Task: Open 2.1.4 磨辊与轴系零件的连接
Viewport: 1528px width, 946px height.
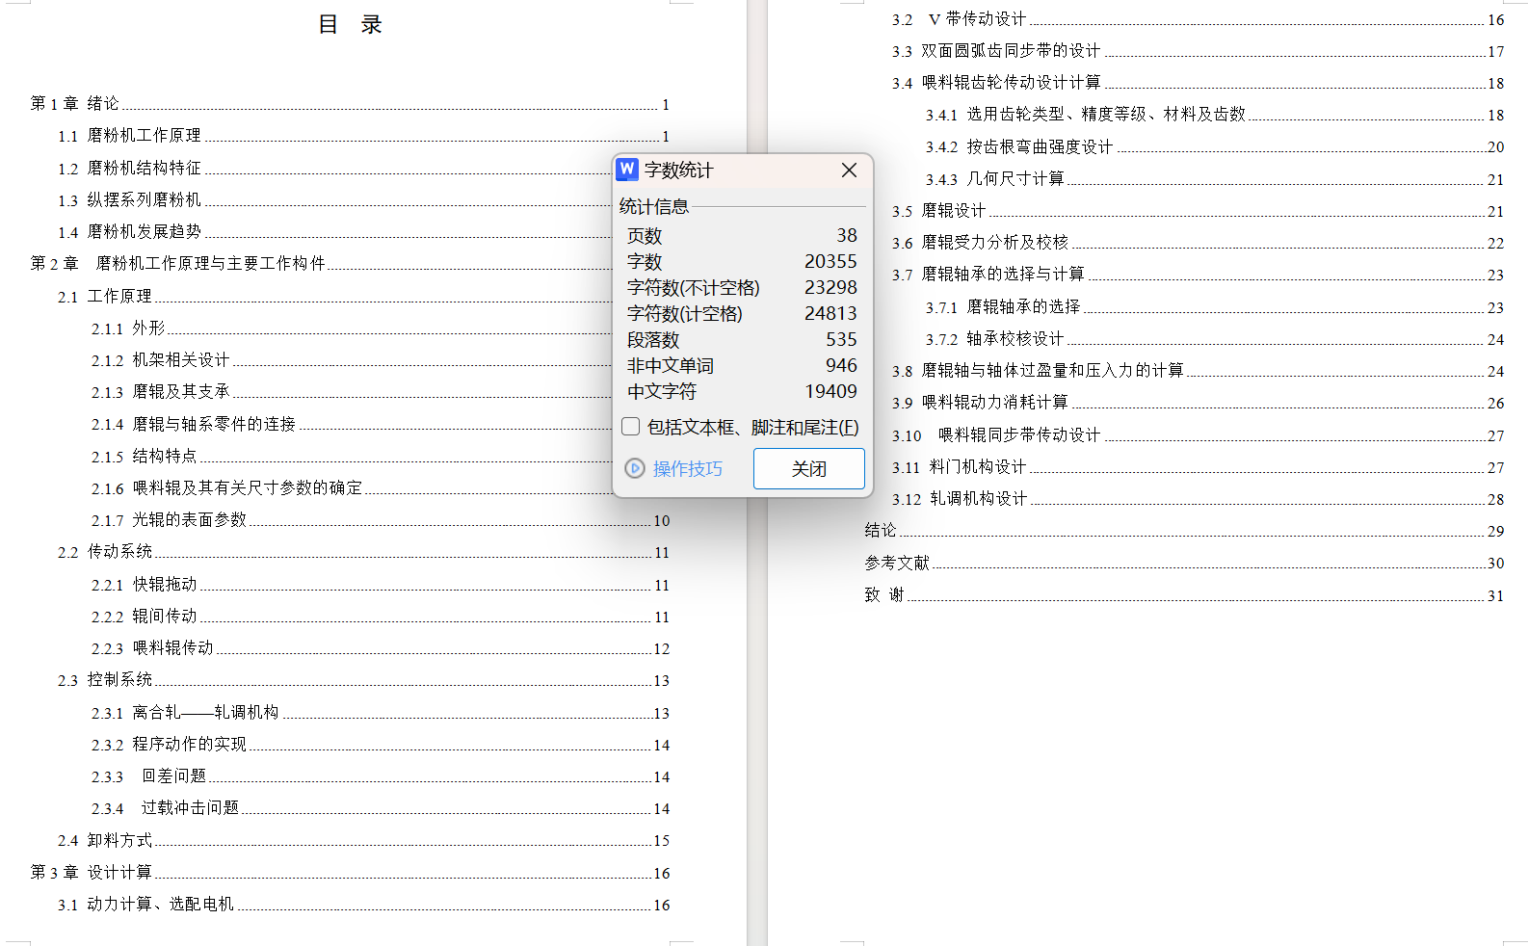Action: (x=352, y=425)
